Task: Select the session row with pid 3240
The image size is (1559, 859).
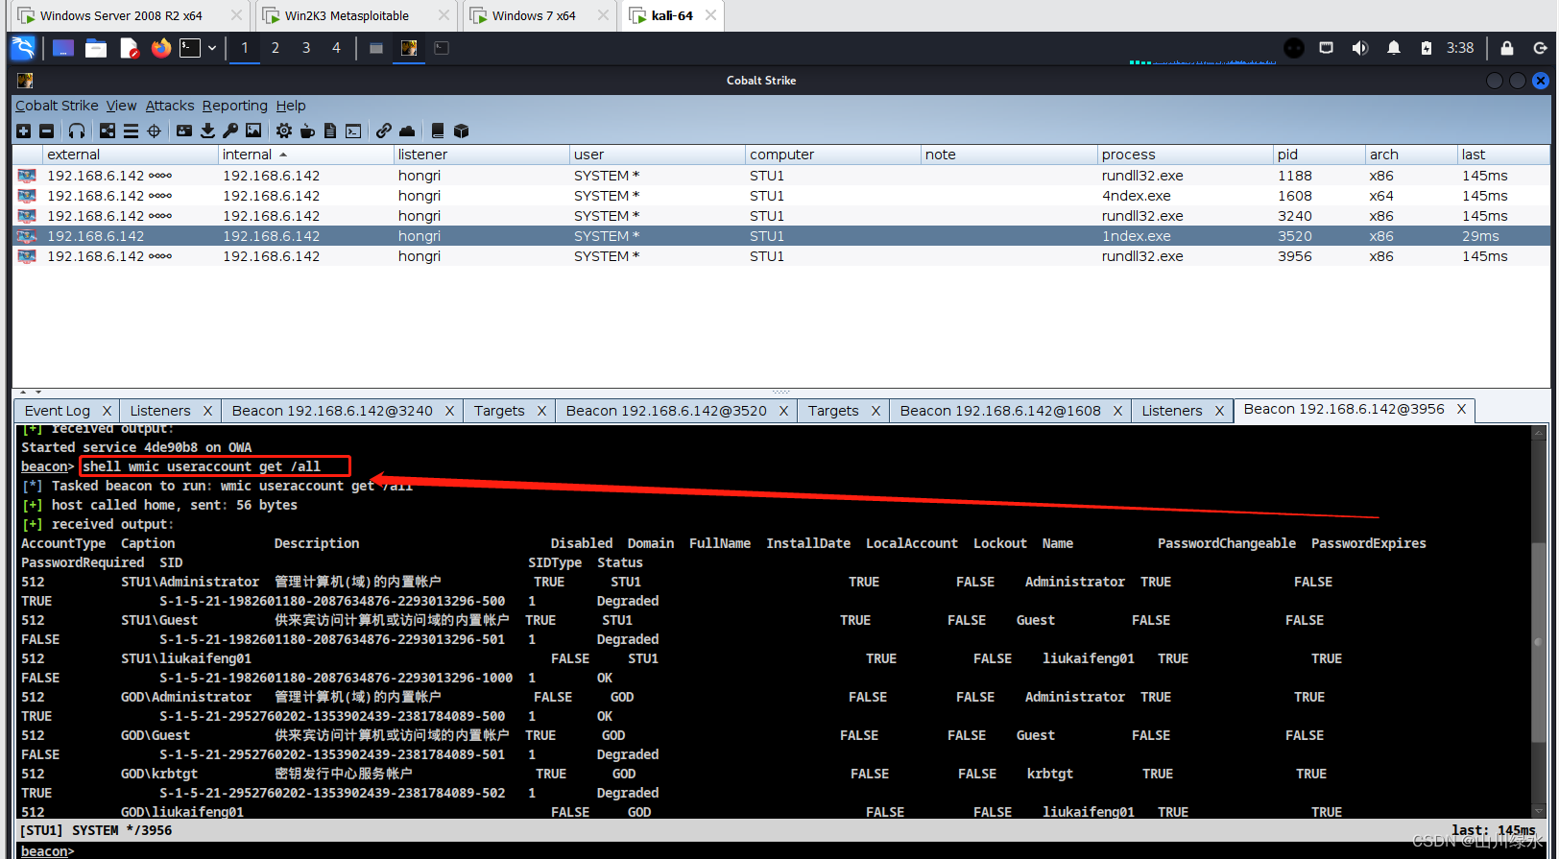Action: tap(781, 216)
